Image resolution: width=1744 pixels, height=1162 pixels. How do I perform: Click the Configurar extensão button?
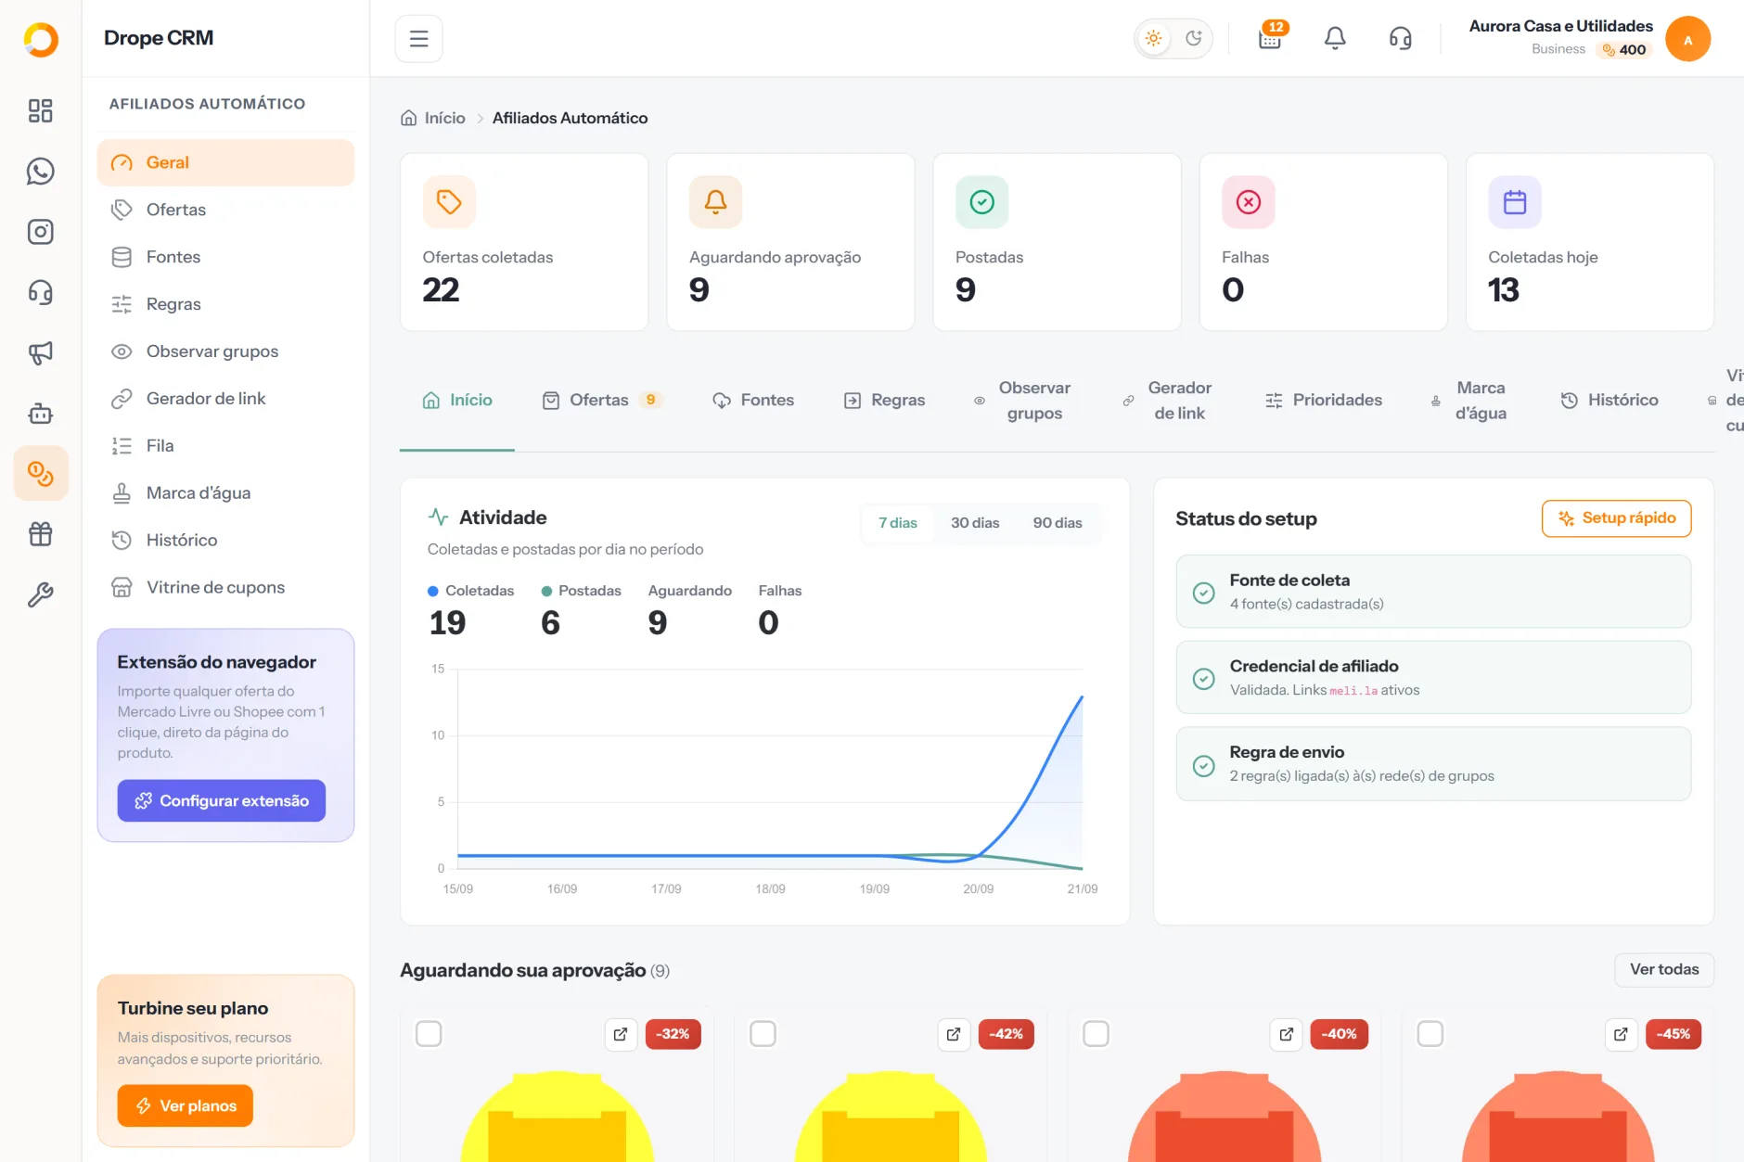pos(221,800)
